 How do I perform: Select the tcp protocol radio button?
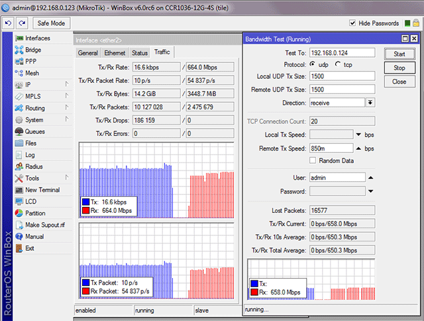(338, 64)
